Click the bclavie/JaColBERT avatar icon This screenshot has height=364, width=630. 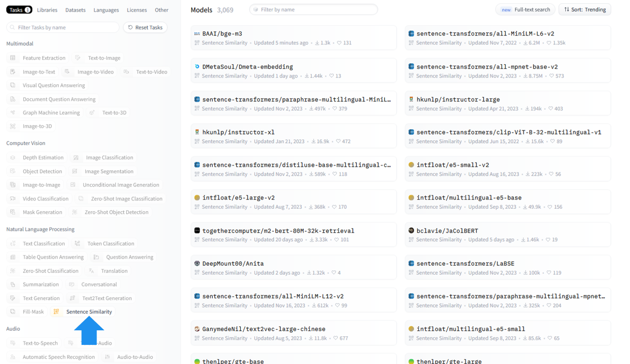(x=411, y=231)
